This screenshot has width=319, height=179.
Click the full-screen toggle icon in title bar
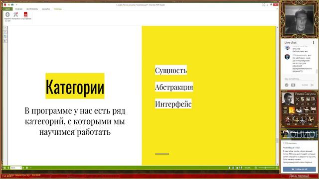[x=264, y=4]
